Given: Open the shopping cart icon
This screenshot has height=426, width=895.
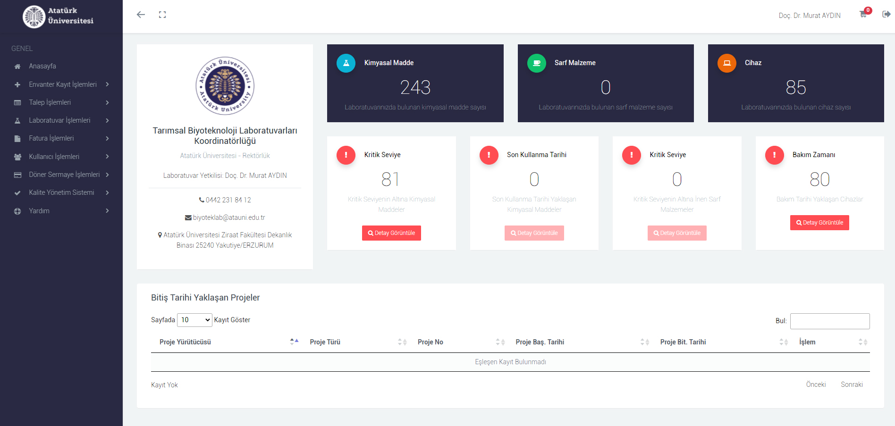Looking at the screenshot, I should point(863,15).
